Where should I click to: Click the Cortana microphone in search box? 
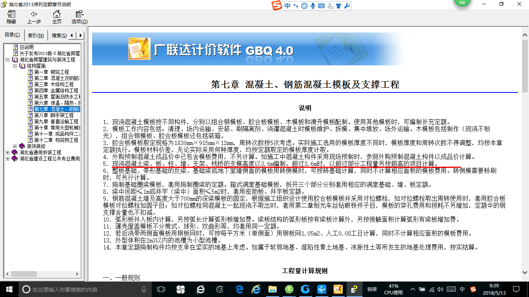(144, 289)
